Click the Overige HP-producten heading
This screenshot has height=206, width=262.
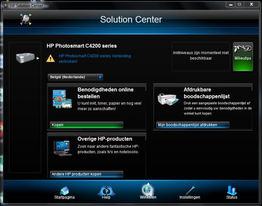(x=105, y=139)
